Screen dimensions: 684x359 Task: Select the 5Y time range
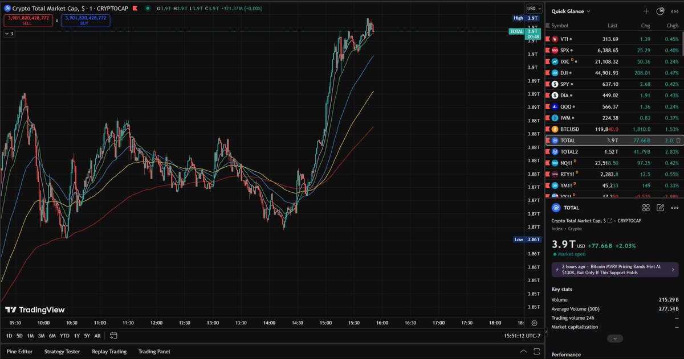click(87, 336)
